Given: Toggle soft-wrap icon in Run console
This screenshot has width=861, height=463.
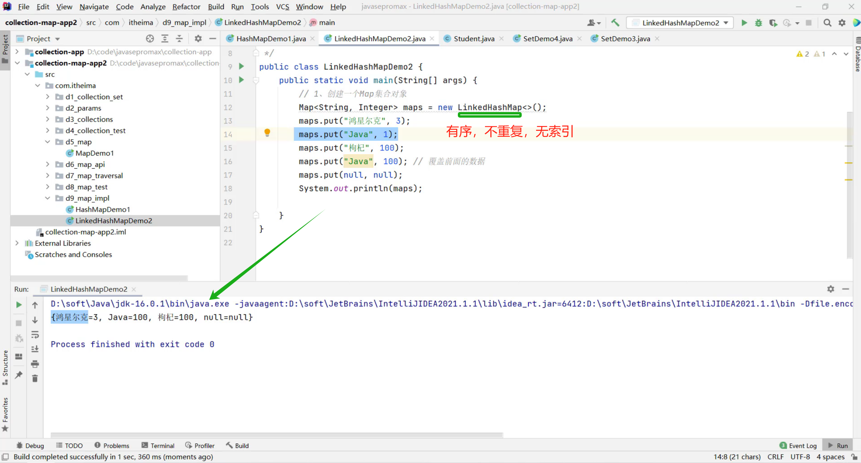Looking at the screenshot, I should click(x=35, y=335).
